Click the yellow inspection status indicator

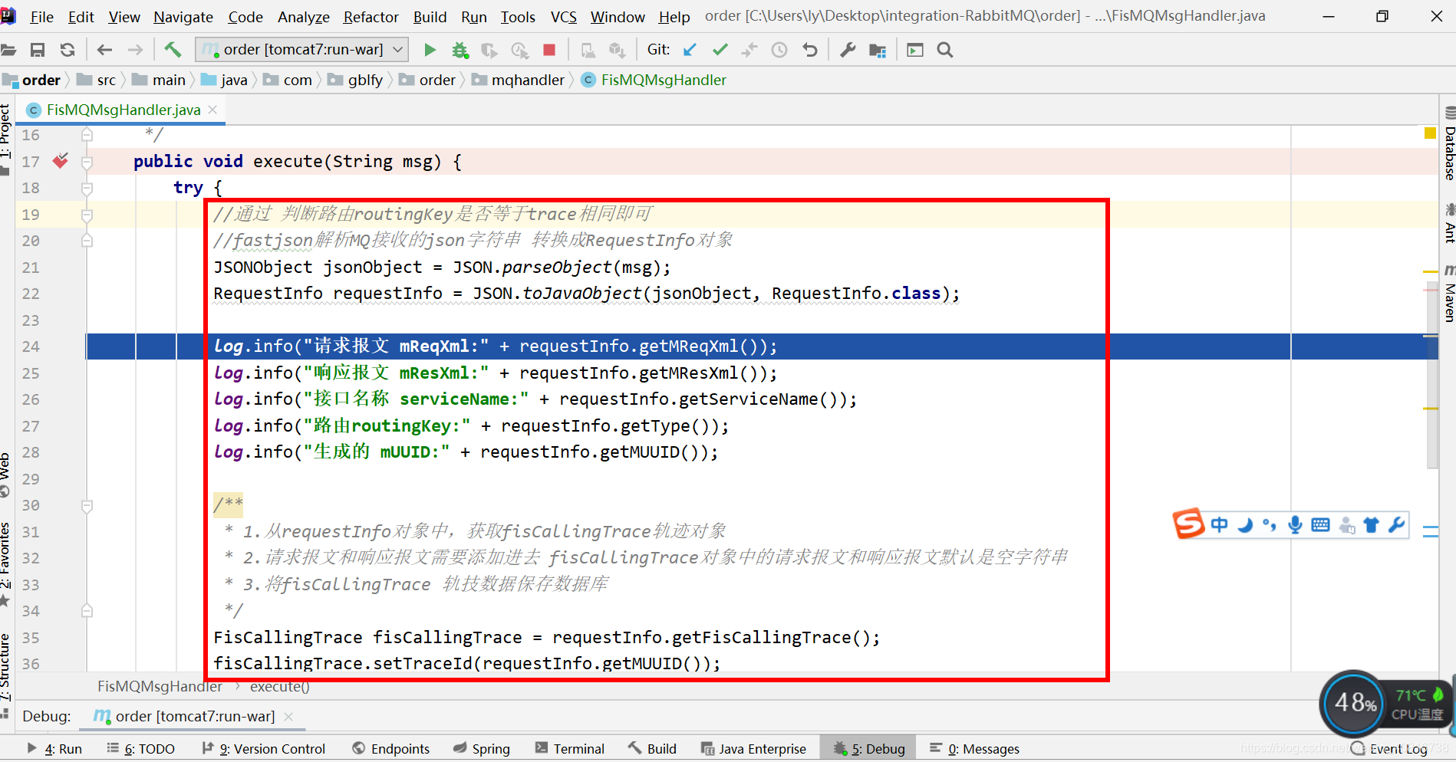(1430, 133)
